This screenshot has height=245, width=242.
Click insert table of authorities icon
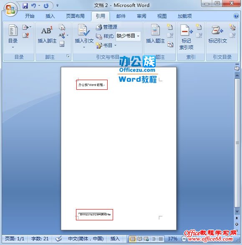click(232, 27)
